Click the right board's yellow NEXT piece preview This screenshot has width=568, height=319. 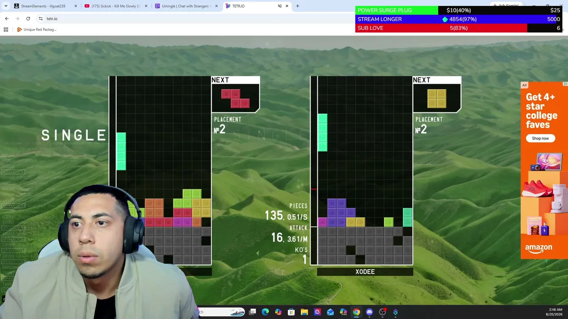click(x=437, y=98)
